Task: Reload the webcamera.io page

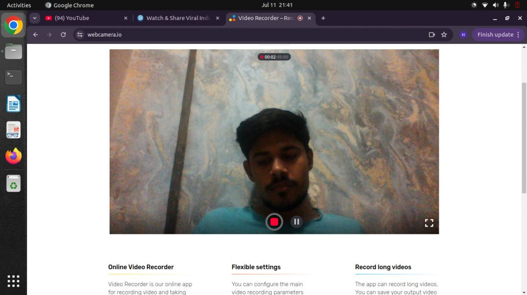Action: click(x=63, y=35)
